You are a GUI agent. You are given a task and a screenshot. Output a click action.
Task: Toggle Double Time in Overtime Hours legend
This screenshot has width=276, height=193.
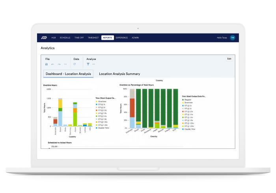104,128
